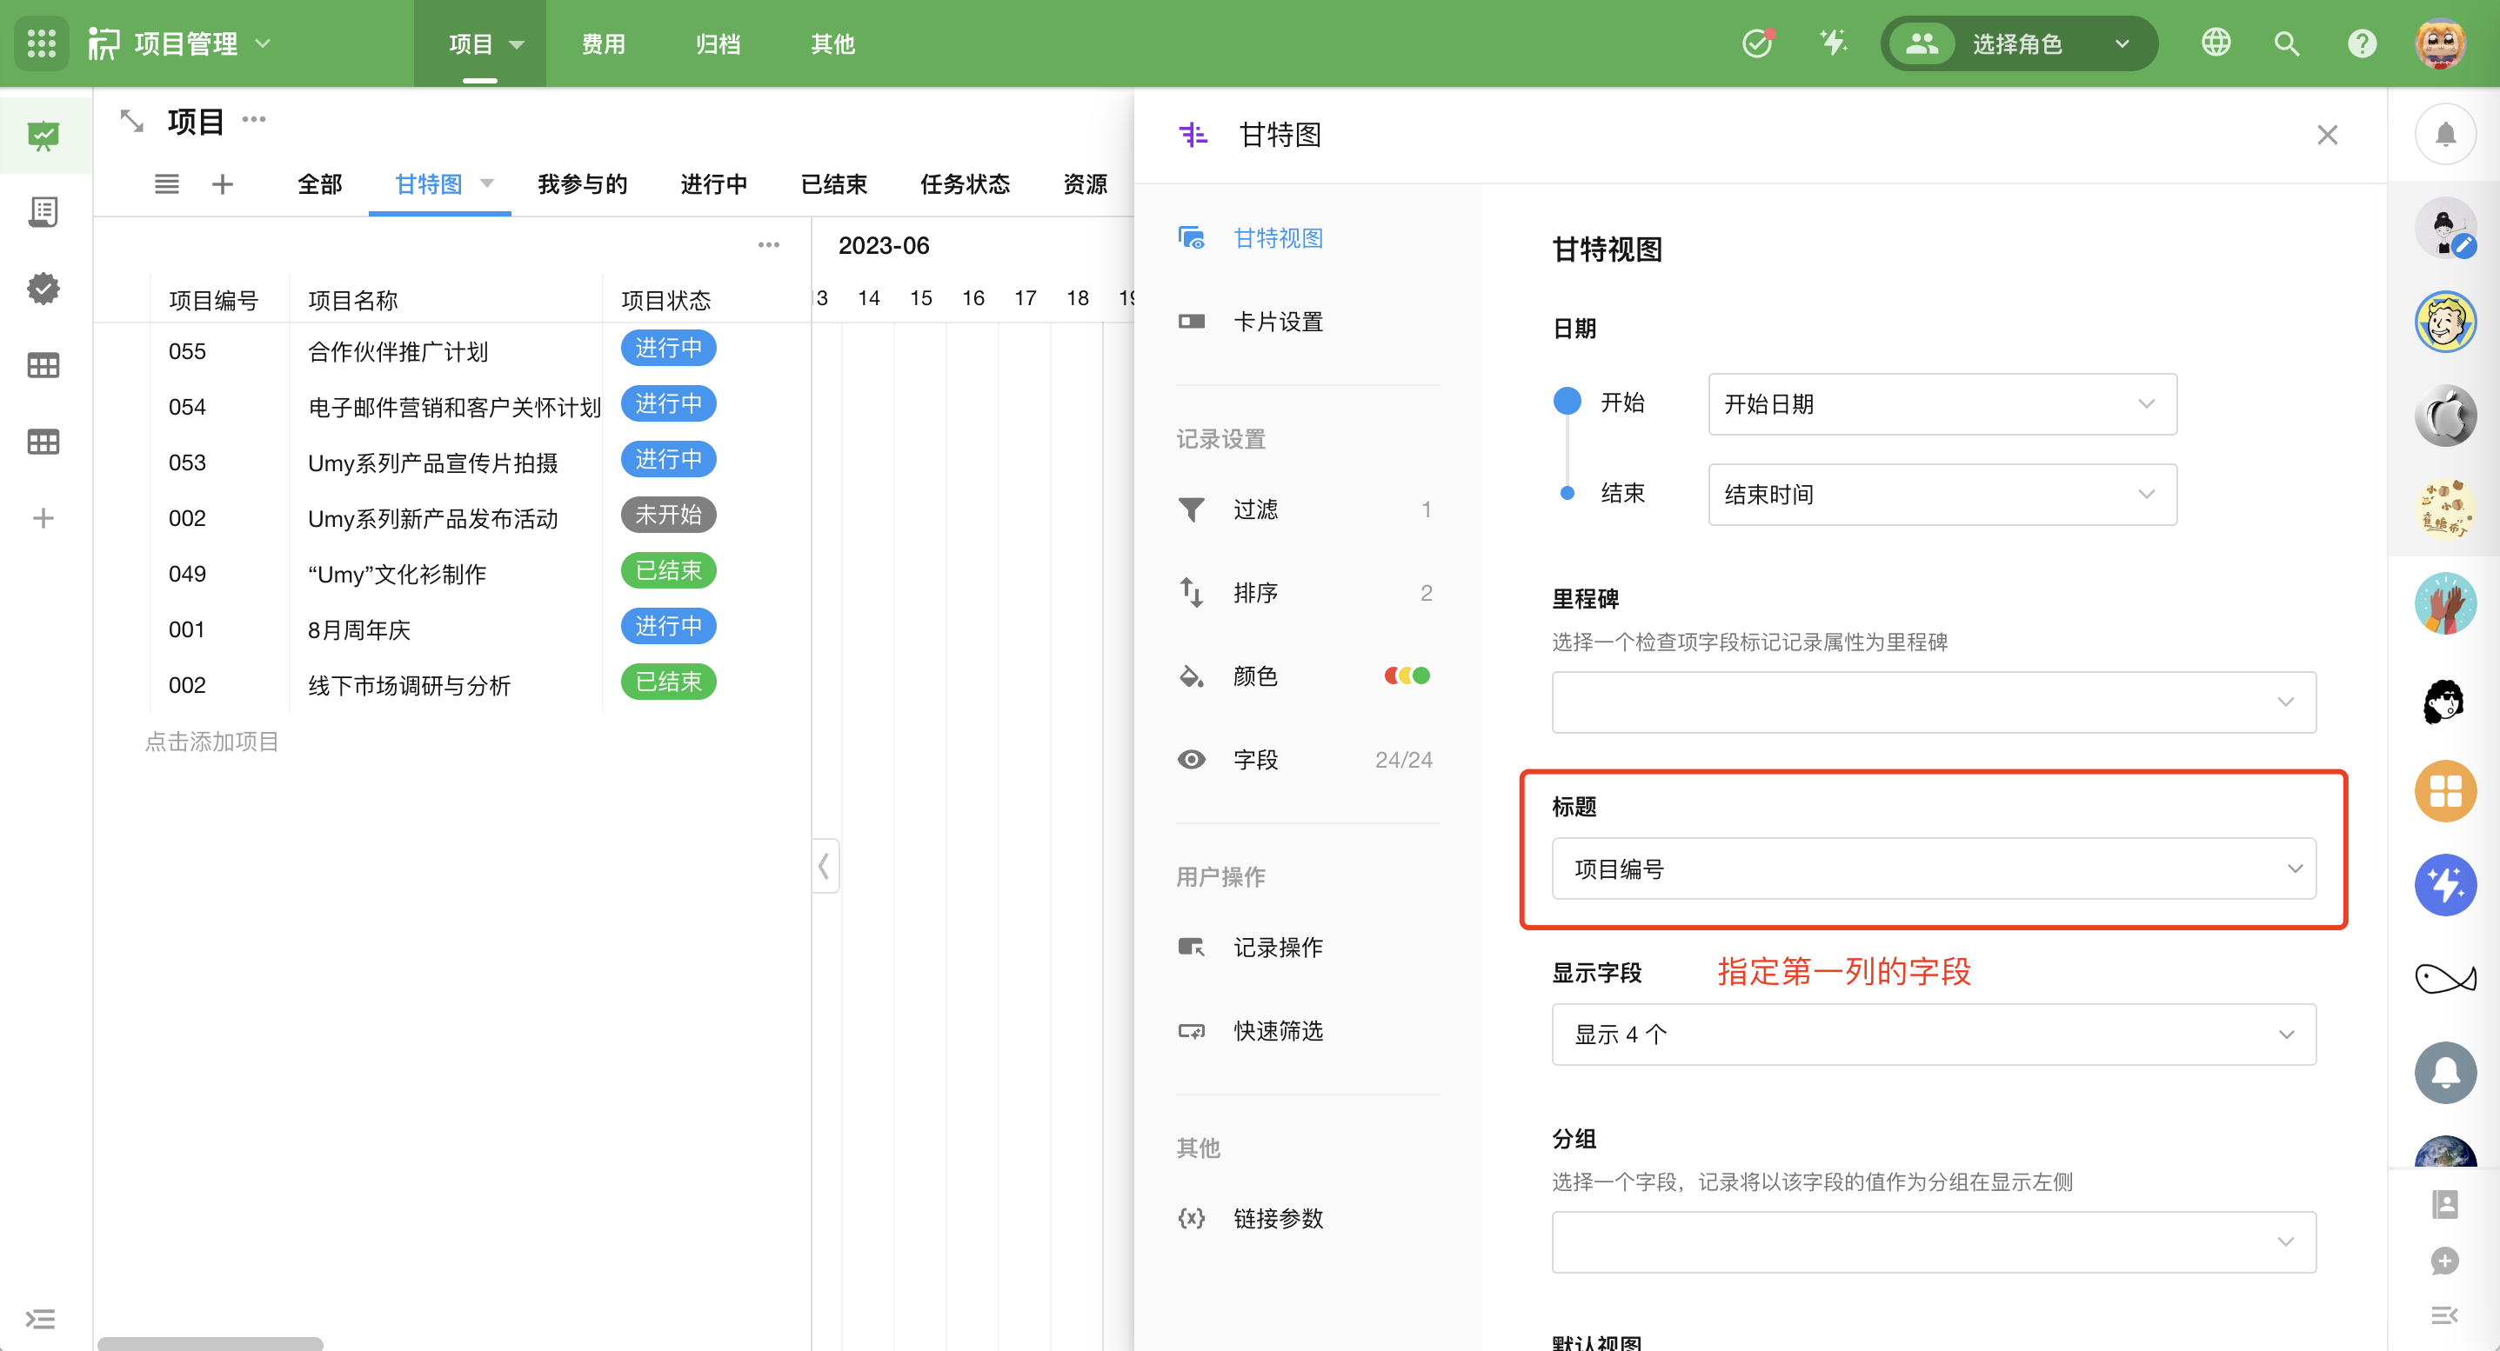
Task: Click the fullscreen expand arrows beside 项目 title
Action: [132, 121]
